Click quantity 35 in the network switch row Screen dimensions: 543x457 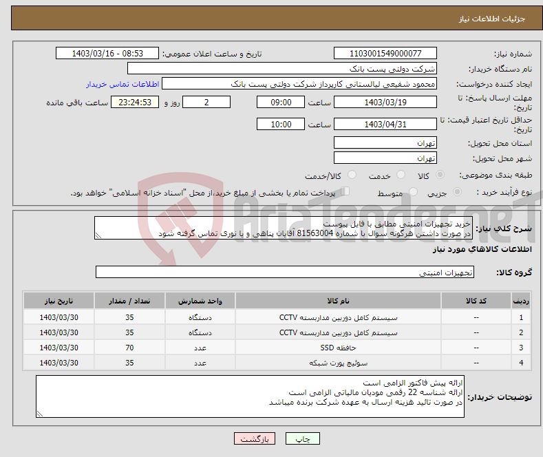tap(129, 363)
